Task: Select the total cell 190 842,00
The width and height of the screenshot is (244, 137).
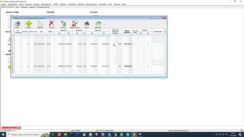Action: [127, 66]
